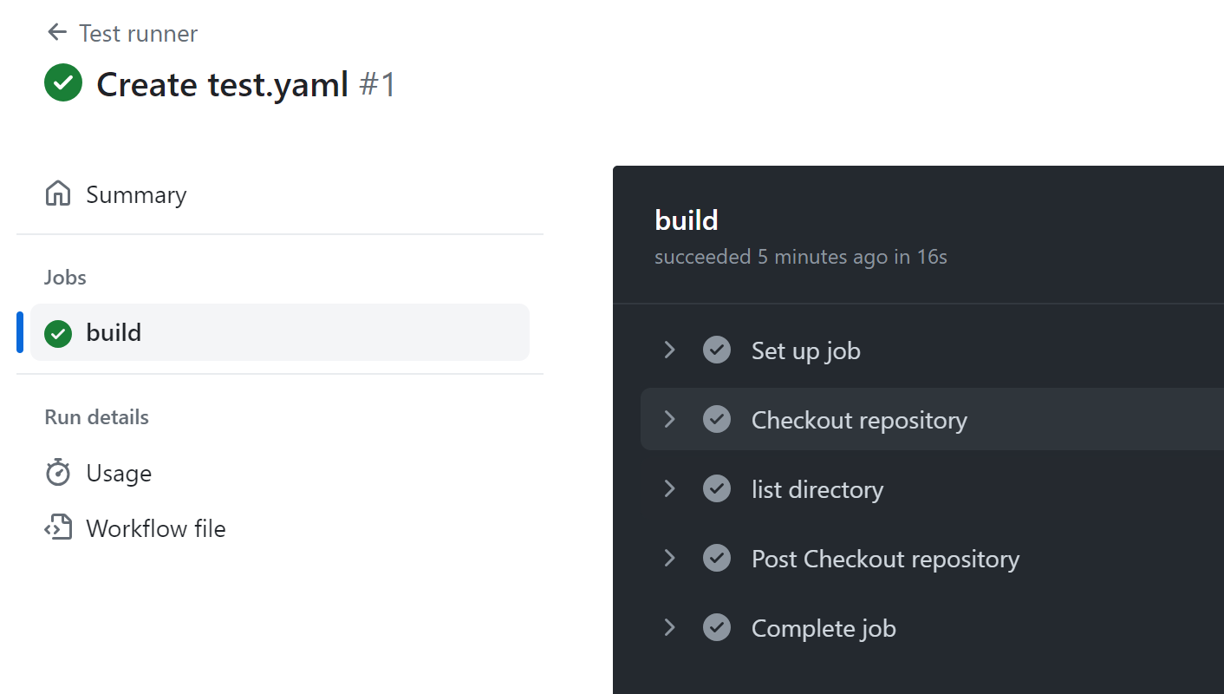
Task: Open the Summary page
Action: [136, 194]
